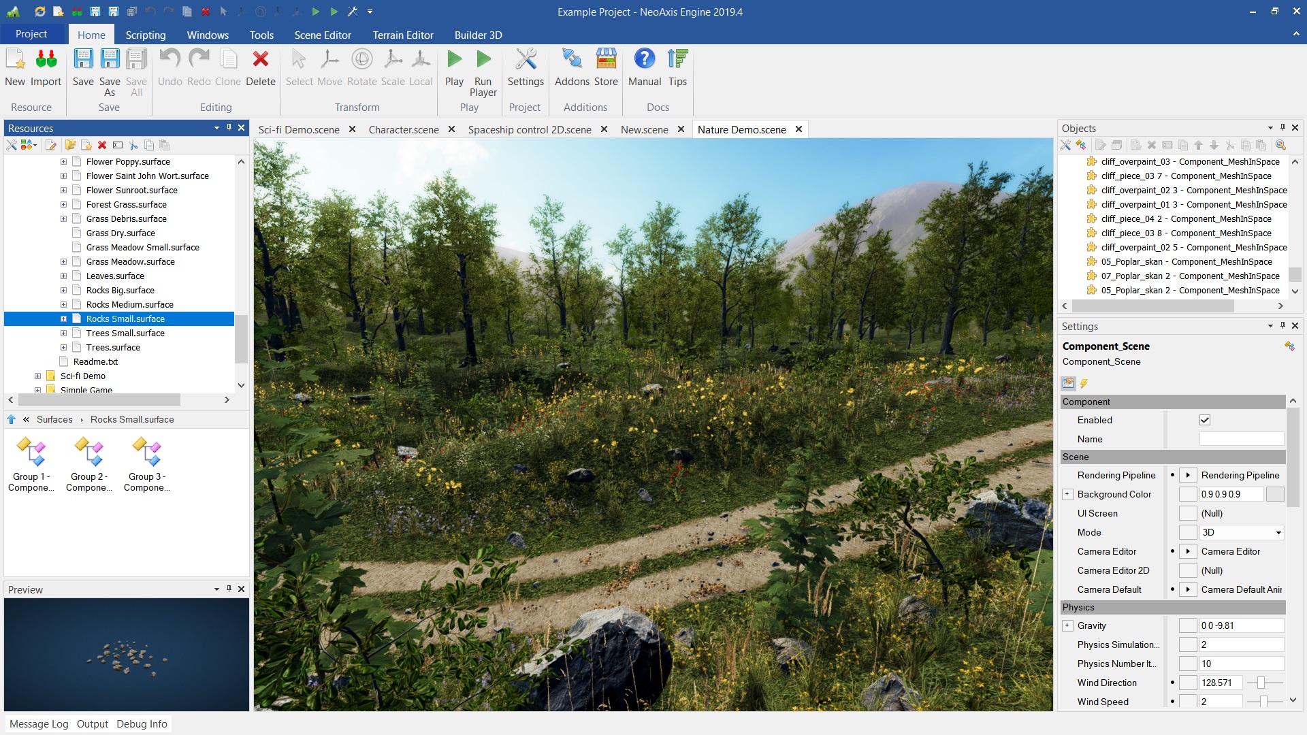1307x735 pixels.
Task: Open the Run Player tool
Action: [483, 60]
